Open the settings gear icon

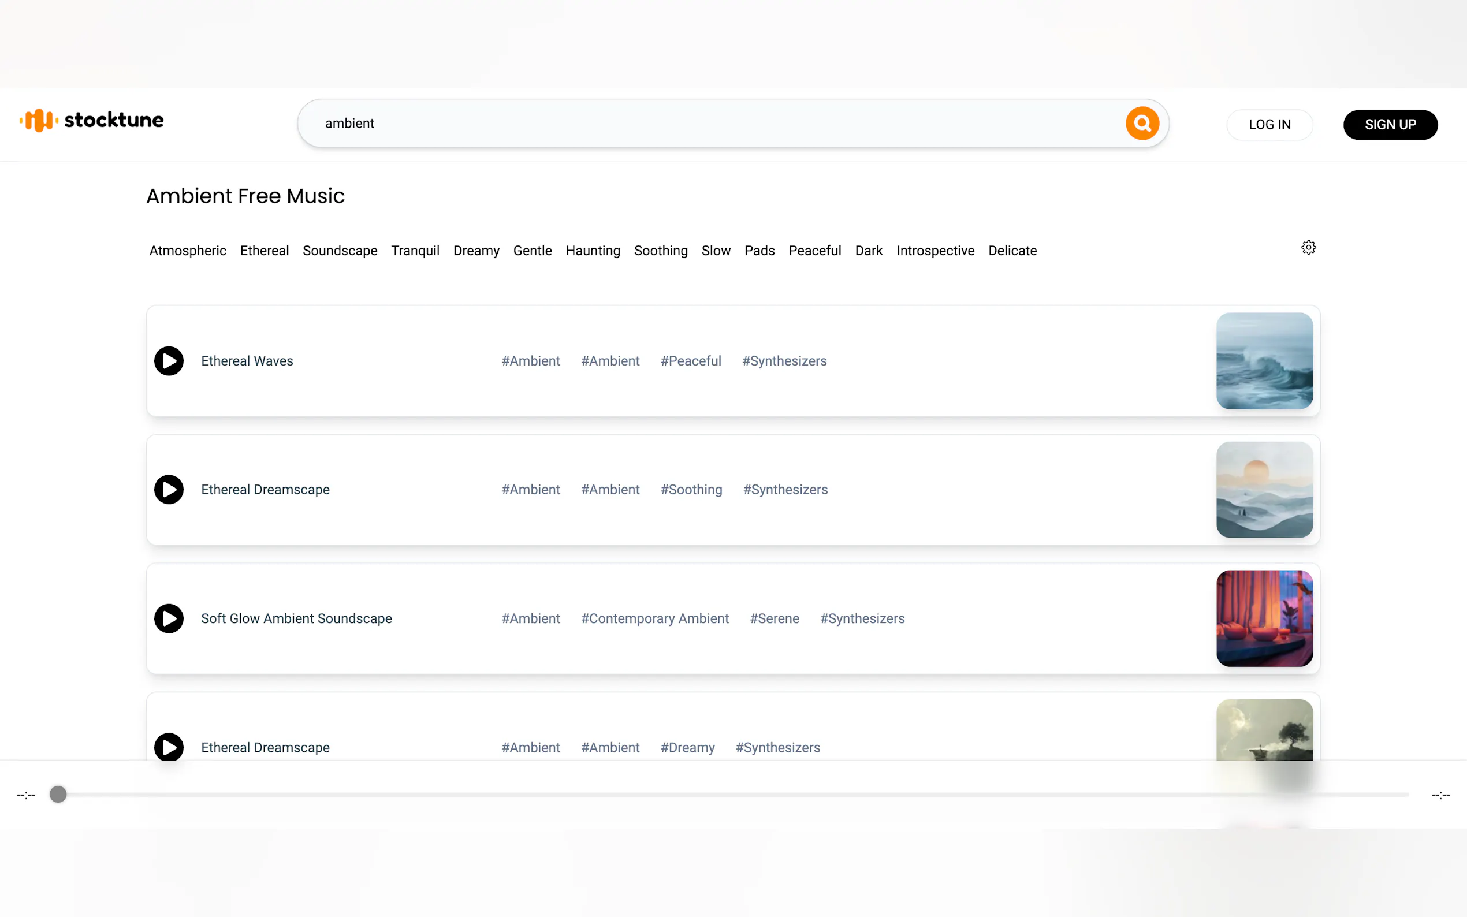coord(1308,248)
